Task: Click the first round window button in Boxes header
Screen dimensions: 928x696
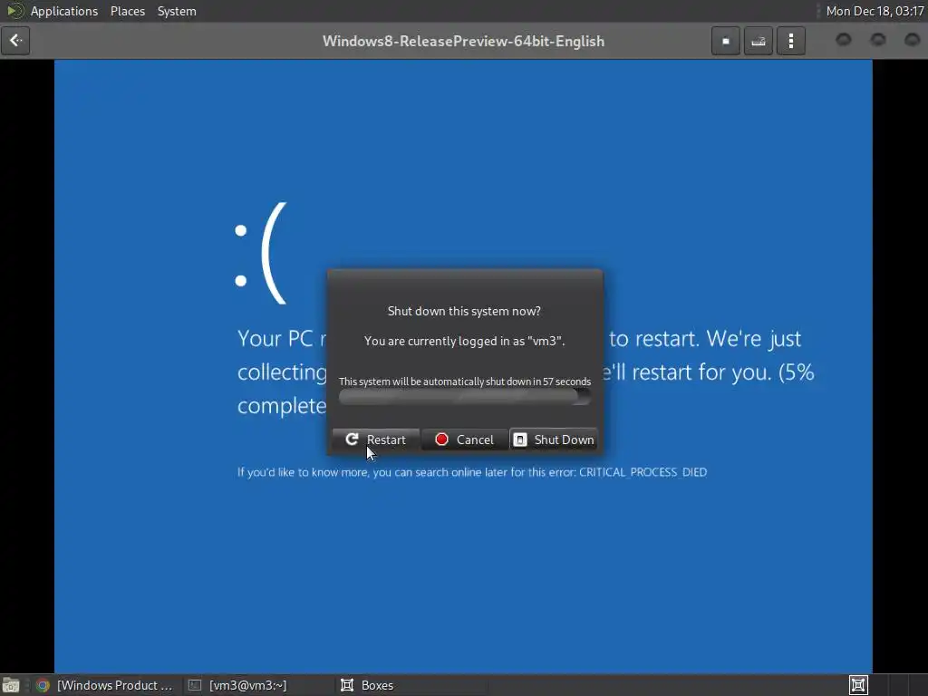Action: tap(844, 40)
